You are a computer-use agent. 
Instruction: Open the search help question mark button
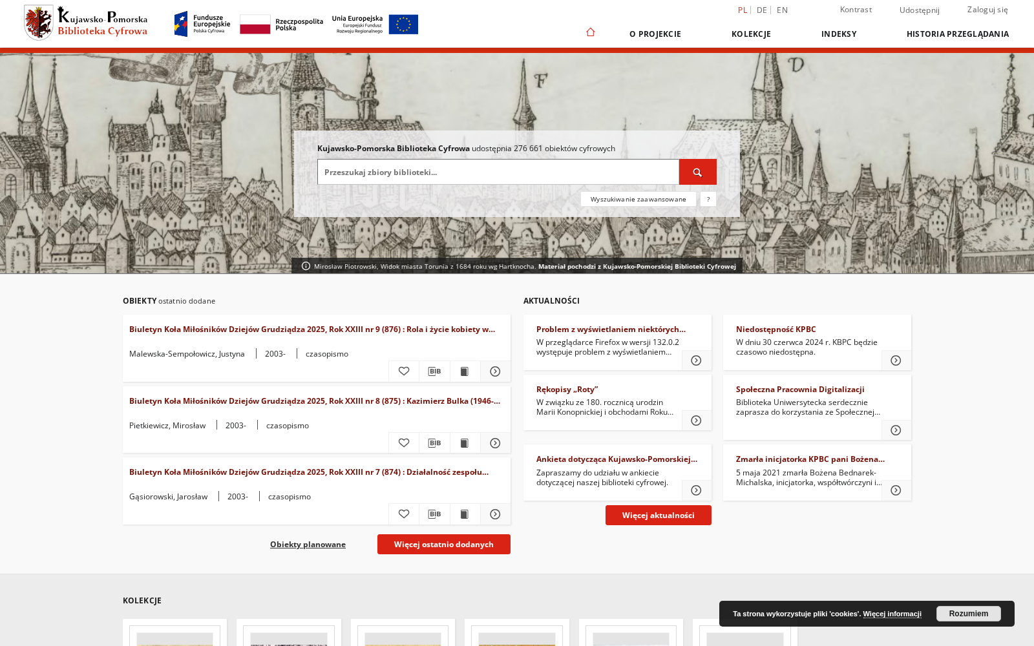point(708,199)
